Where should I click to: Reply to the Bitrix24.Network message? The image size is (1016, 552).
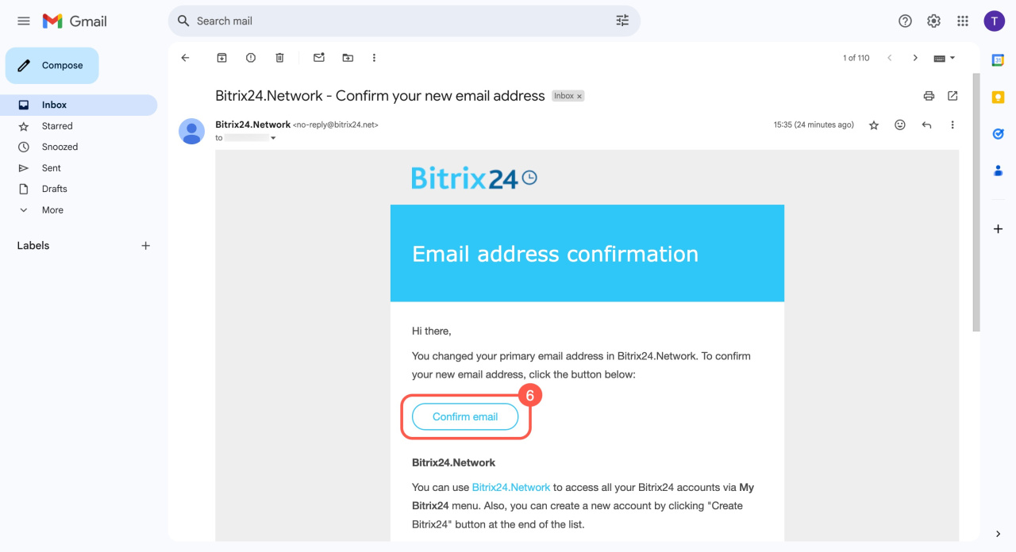[x=926, y=125]
